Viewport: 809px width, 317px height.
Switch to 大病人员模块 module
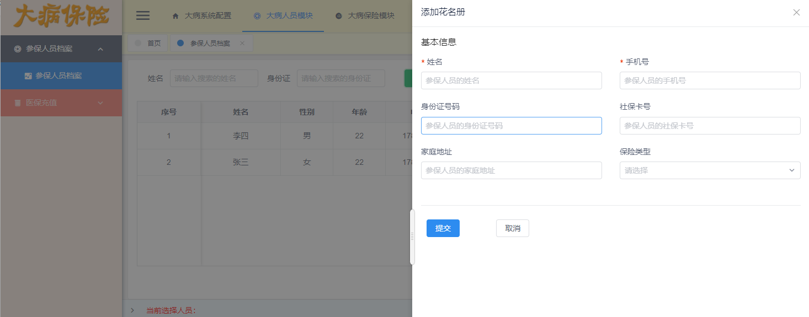click(283, 16)
